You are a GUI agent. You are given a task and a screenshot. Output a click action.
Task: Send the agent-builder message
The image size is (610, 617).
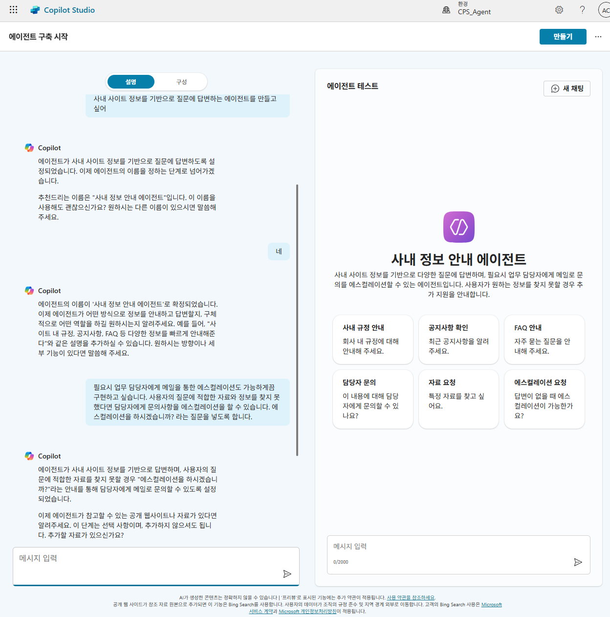[x=287, y=574]
